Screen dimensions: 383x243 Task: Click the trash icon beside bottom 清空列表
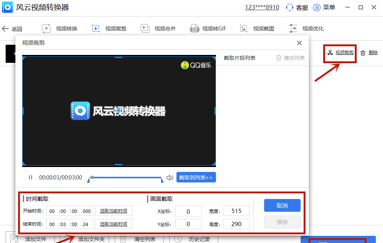123,239
